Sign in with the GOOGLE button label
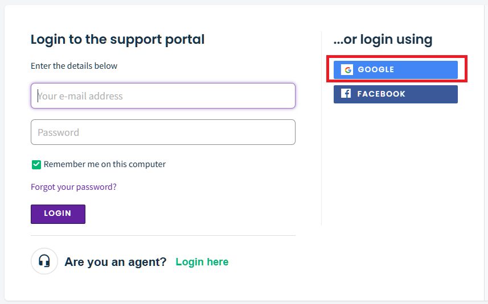Image resolution: width=488 pixels, height=304 pixels. [376, 70]
